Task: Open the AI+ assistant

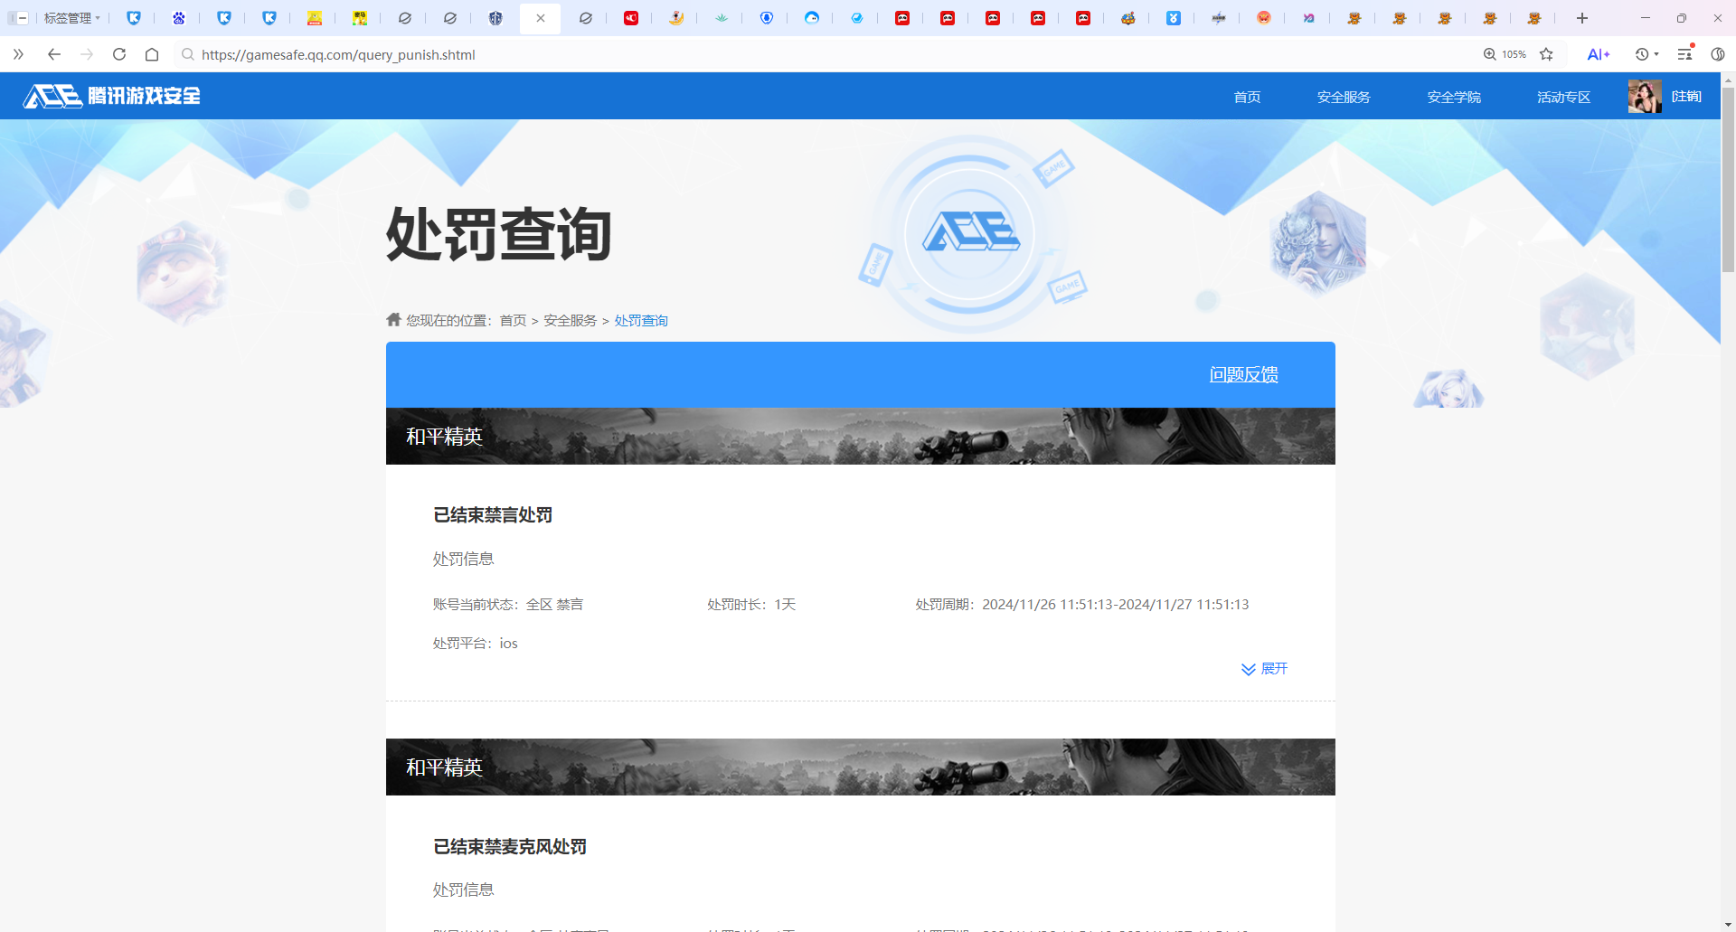Action: point(1597,54)
